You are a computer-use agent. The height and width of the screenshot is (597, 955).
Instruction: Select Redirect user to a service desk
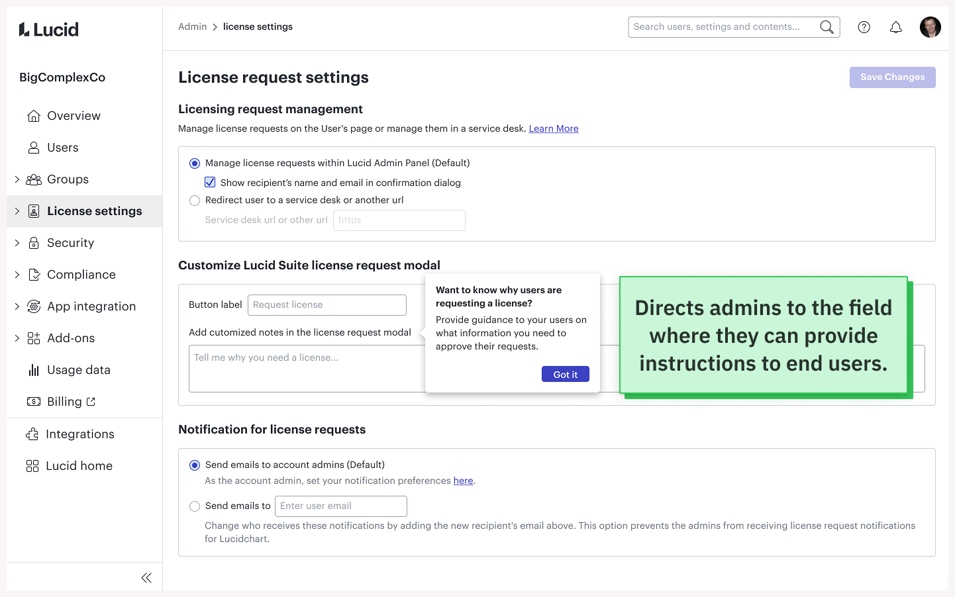195,201
